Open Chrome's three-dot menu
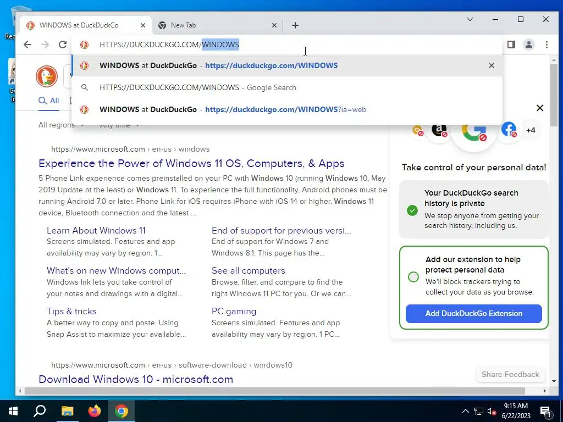 click(547, 45)
